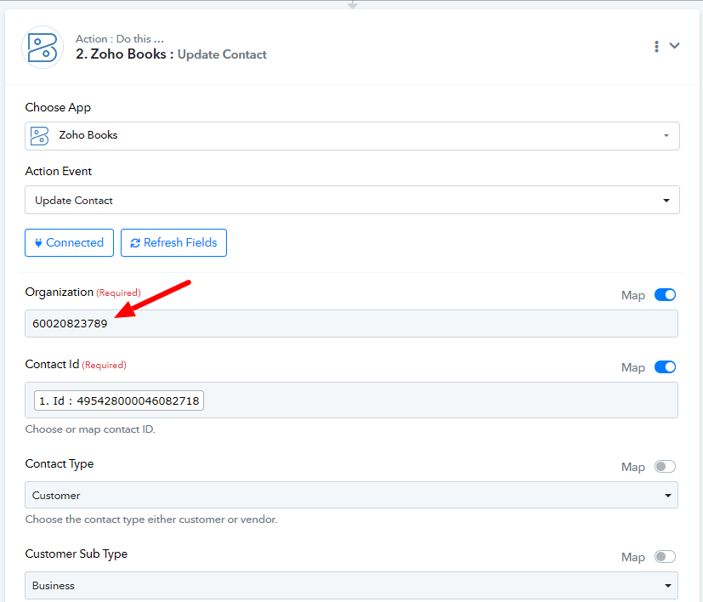Click the Organization input field
The image size is (703, 602).
tap(352, 323)
